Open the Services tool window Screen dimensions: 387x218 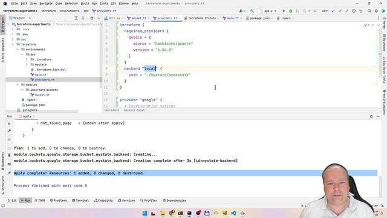point(126,200)
